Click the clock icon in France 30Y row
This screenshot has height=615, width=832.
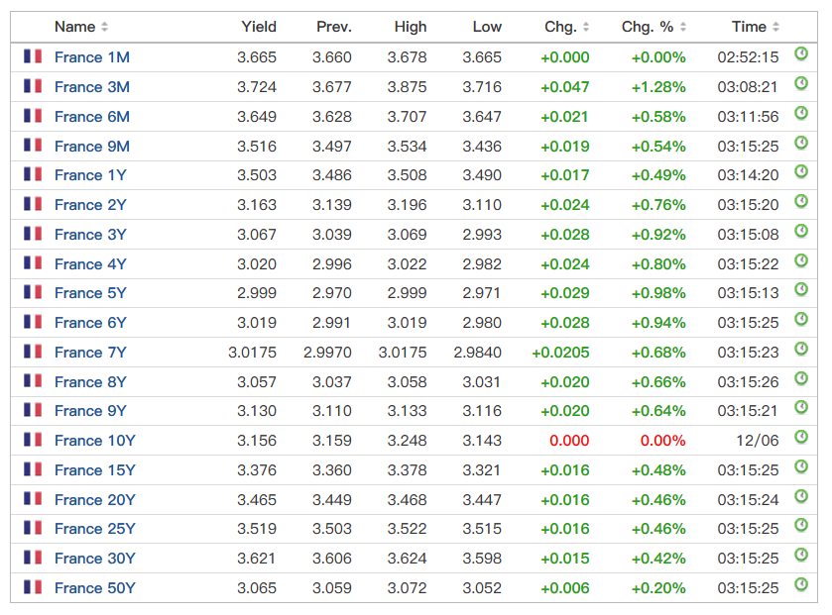coord(801,556)
